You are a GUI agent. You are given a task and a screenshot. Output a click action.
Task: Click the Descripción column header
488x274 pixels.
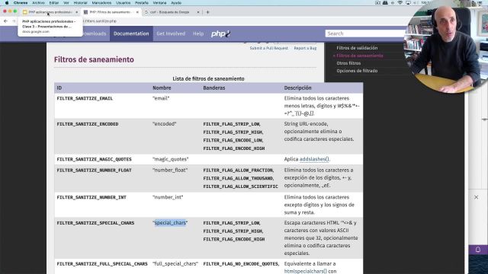pyautogui.click(x=297, y=88)
